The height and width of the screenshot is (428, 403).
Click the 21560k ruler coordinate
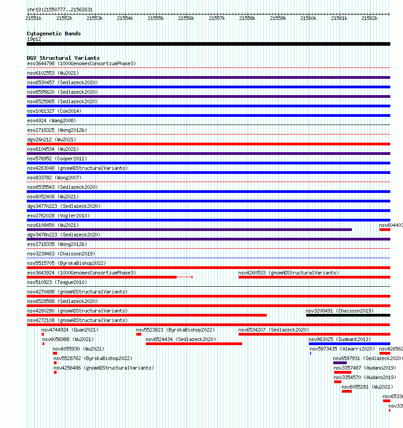[308, 18]
